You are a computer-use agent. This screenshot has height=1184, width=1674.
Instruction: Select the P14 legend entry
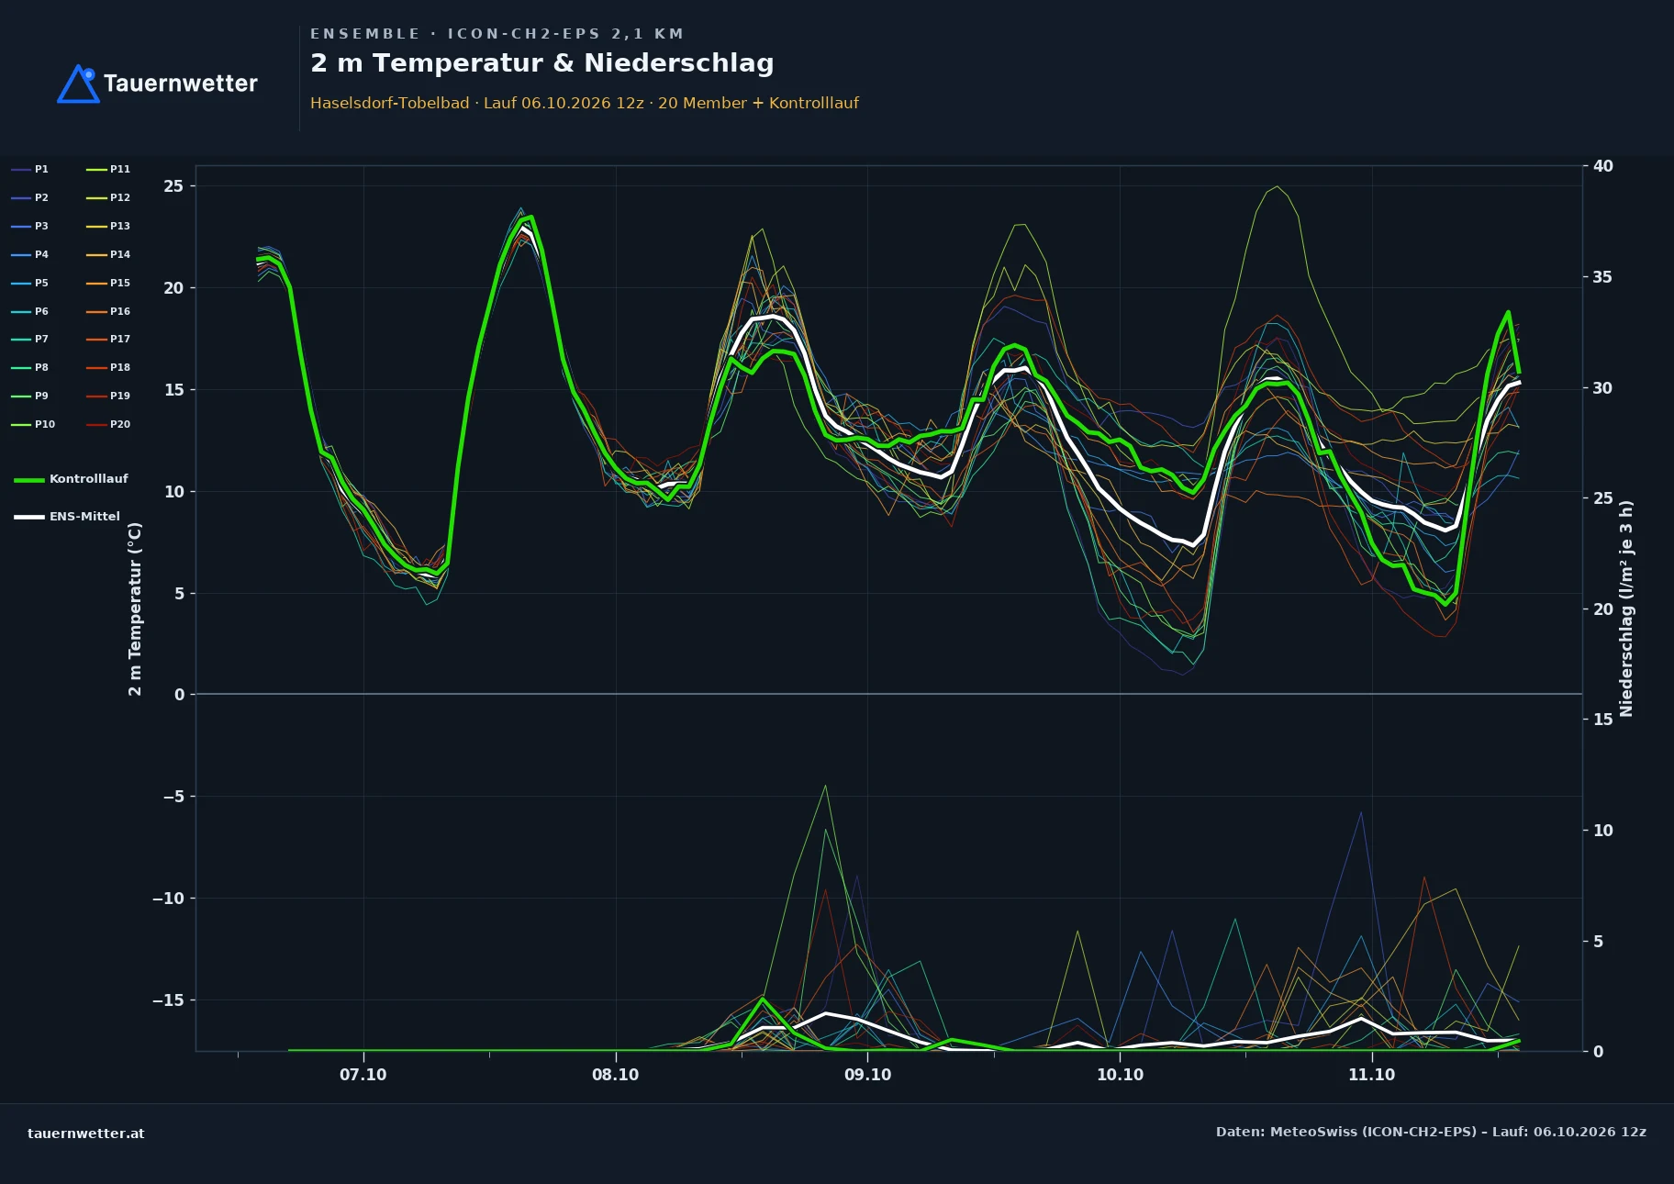[108, 254]
